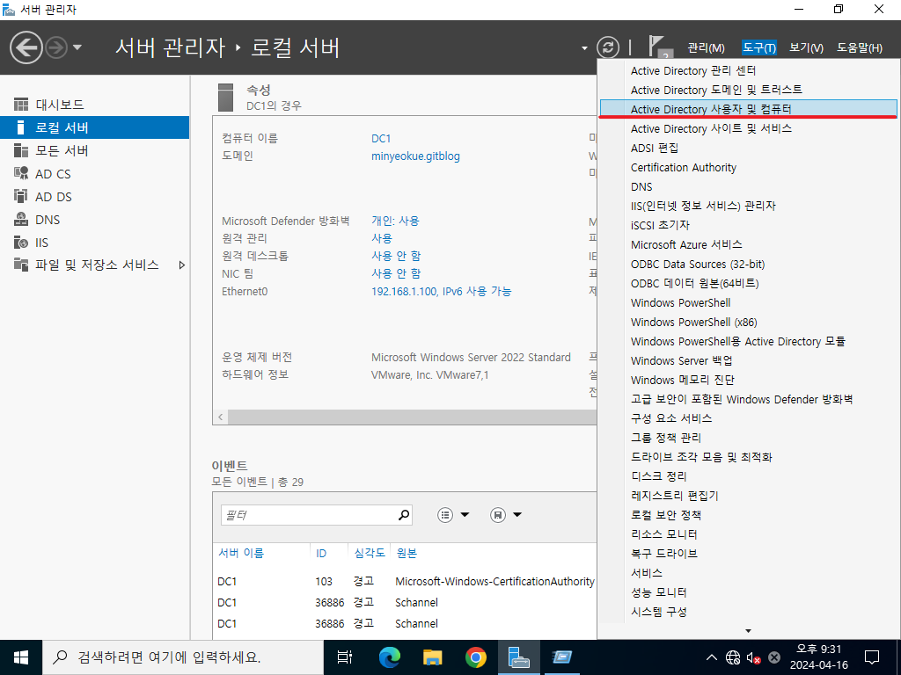
Task: Click the tools menu scroll-down arrow
Action: tap(748, 631)
